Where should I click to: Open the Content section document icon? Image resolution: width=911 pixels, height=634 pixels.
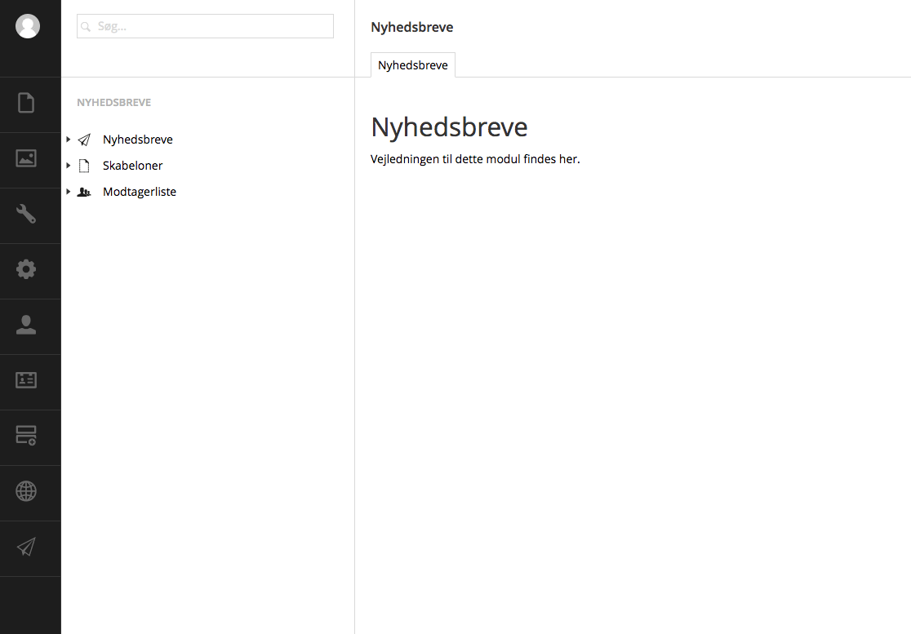click(26, 103)
